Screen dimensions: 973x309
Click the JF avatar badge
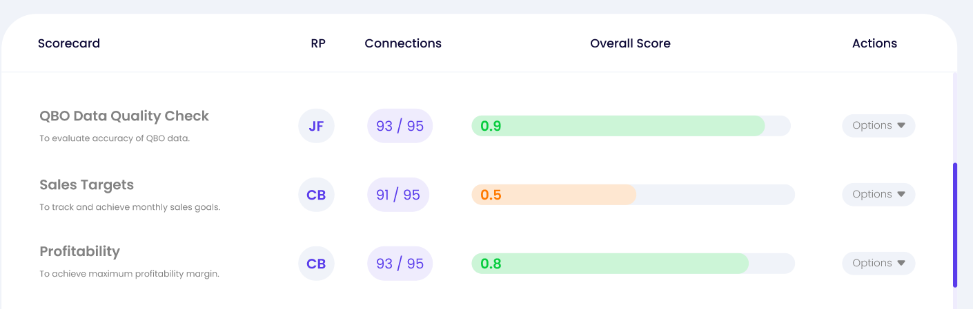(316, 126)
